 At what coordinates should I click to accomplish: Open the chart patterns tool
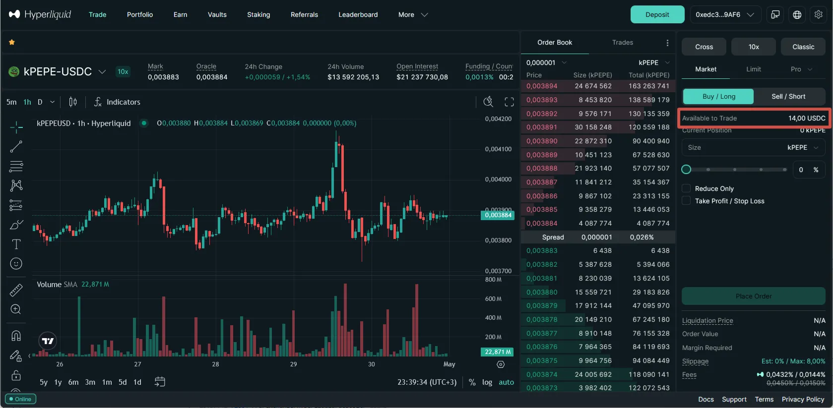point(16,185)
